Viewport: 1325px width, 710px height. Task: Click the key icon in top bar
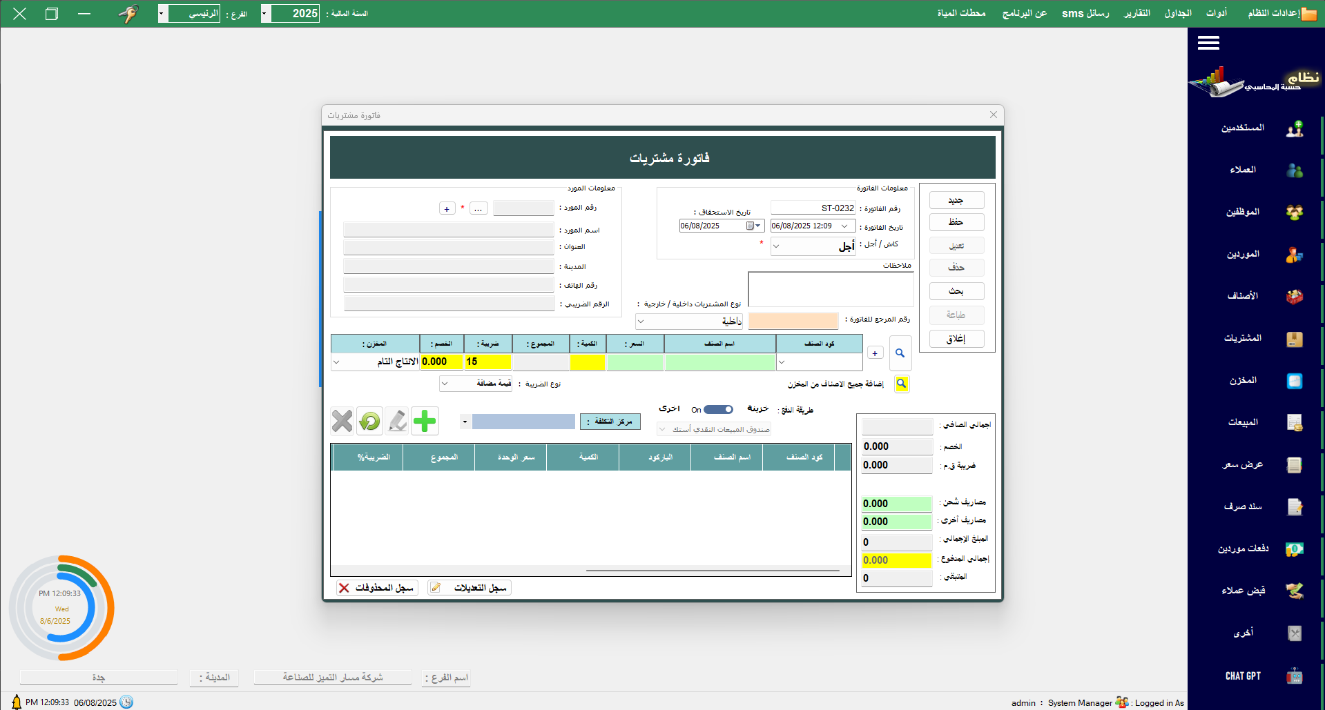click(128, 14)
